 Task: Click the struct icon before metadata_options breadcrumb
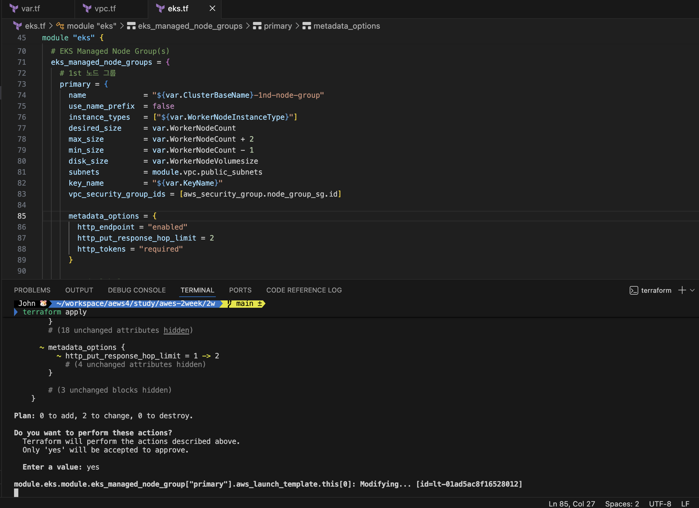(307, 26)
